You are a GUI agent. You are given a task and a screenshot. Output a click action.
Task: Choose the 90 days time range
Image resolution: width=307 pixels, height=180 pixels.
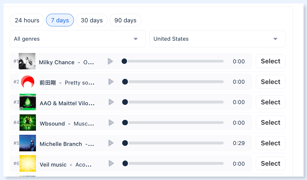click(125, 20)
